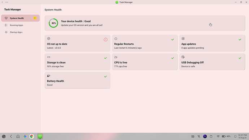This screenshot has width=249, height=140.
Task: Click the green check on Storage is clean
Action: point(105,58)
